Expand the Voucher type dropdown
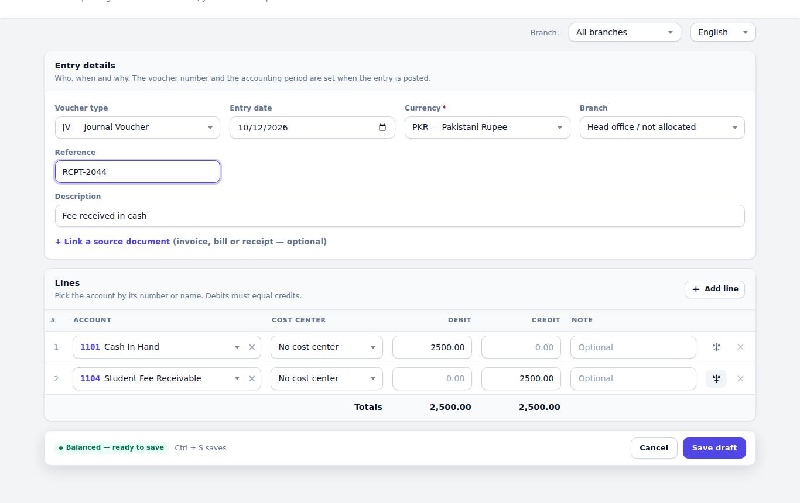The image size is (800, 503). 137,128
